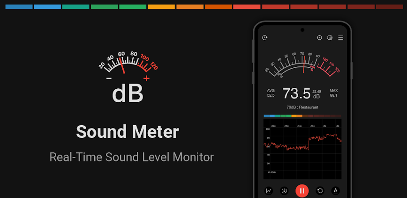Open the measurement history clock icon
Viewport: 407px width, 198px height.
265,38
